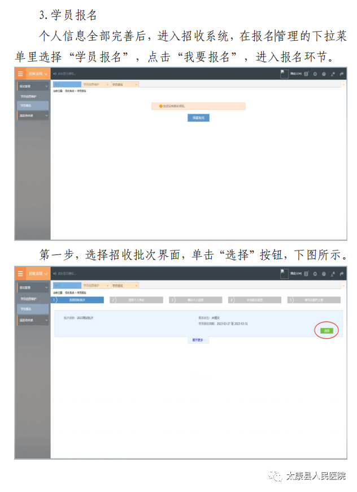The image size is (357, 492).
Task: Close the 学员报名 tab in the upper screenshot
Action: tap(136, 85)
